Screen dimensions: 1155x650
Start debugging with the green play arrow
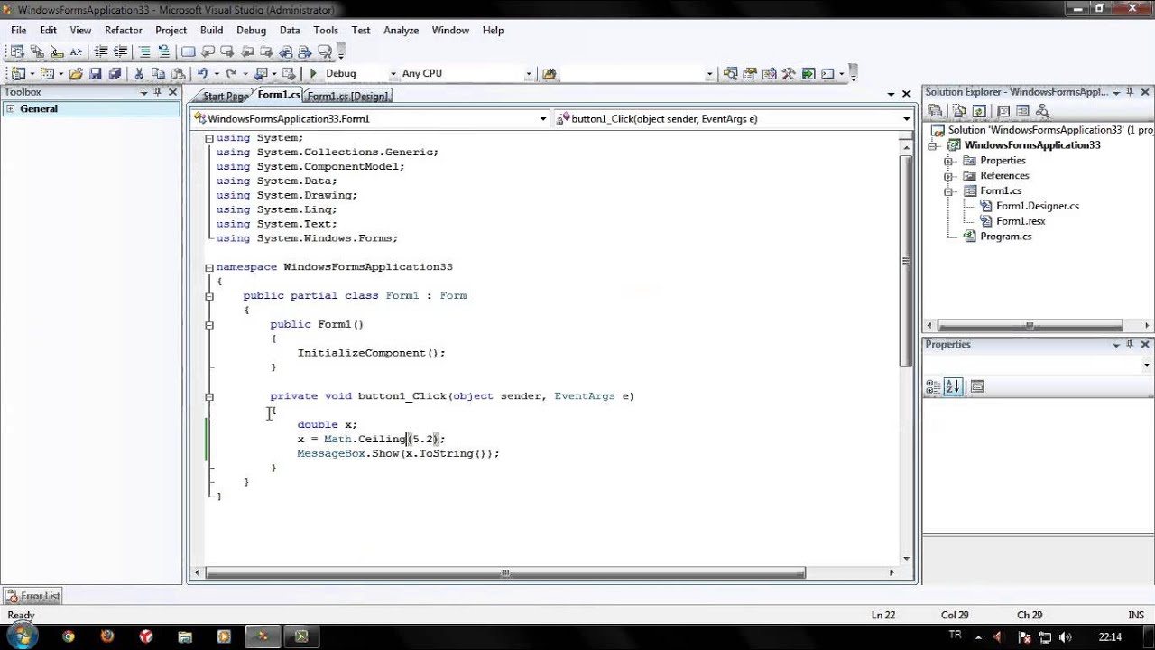click(x=313, y=74)
